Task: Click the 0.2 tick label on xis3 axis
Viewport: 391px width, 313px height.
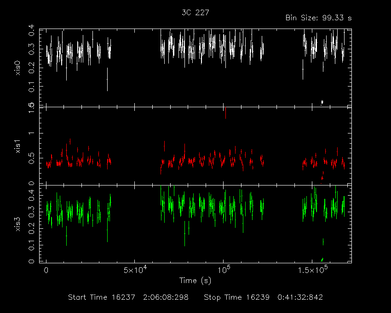Action: (31, 228)
